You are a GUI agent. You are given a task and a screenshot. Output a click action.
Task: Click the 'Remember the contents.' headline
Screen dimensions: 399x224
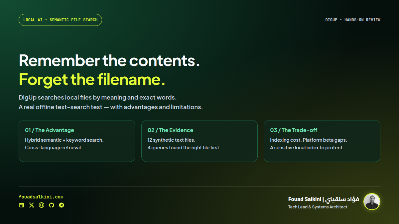(109, 60)
